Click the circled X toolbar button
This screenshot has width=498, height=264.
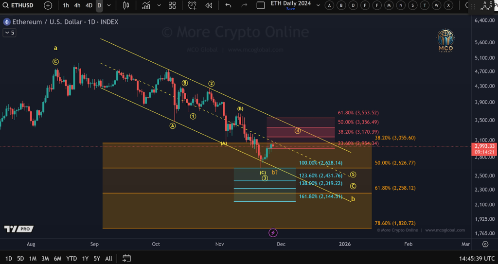pyautogui.click(x=448, y=5)
